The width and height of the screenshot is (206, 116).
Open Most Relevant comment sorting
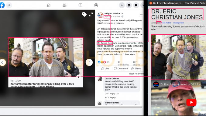coord(136,74)
